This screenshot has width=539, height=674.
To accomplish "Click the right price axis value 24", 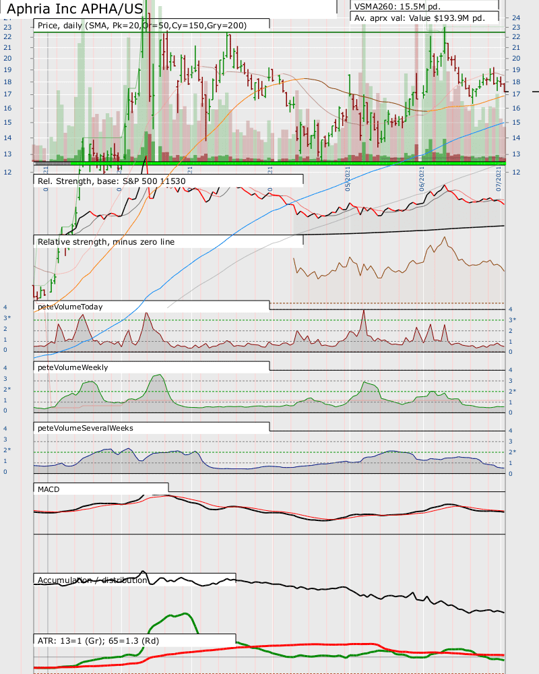I will tap(516, 18).
